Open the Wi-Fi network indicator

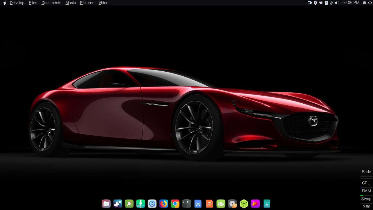tap(321, 3)
